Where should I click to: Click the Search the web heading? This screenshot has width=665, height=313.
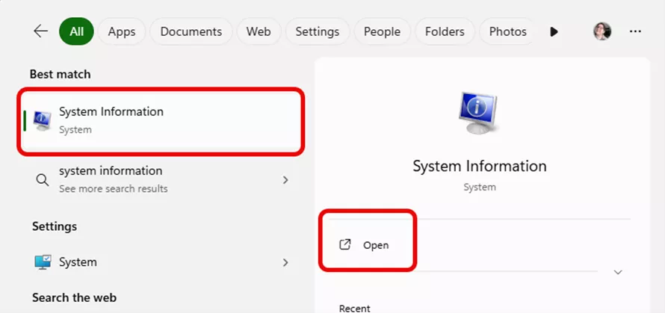pos(74,298)
